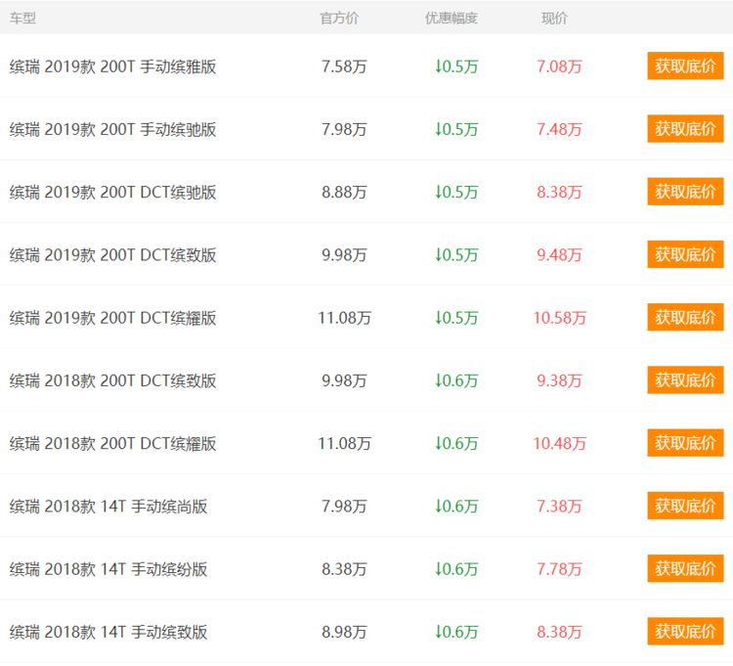Select current price 10.58万

pyautogui.click(x=560, y=318)
